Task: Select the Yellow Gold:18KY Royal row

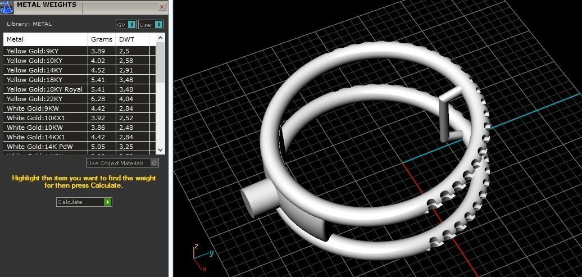Action: click(x=79, y=89)
